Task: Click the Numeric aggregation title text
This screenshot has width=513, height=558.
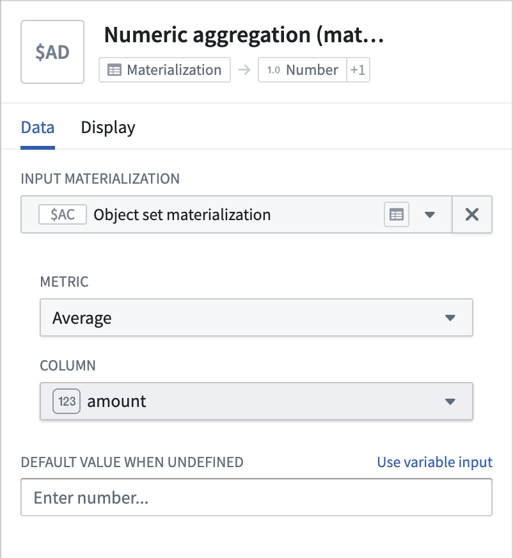Action: (x=244, y=35)
